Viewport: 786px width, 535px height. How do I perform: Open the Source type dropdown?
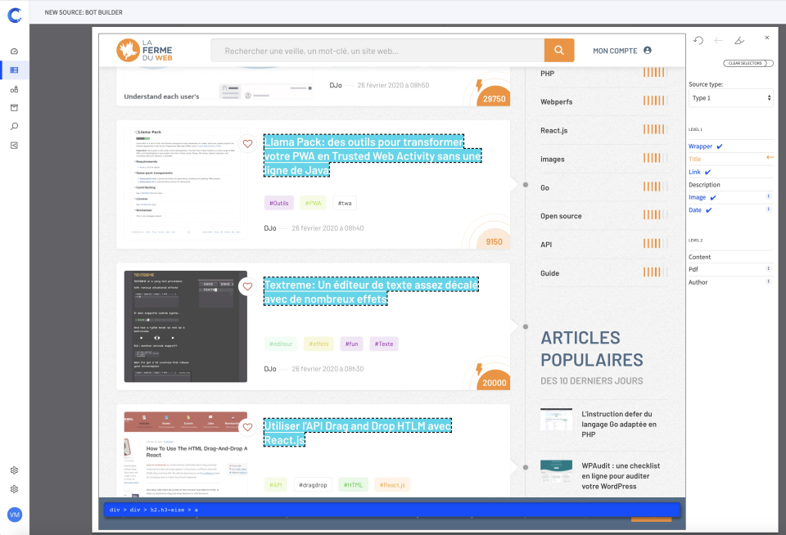point(731,98)
